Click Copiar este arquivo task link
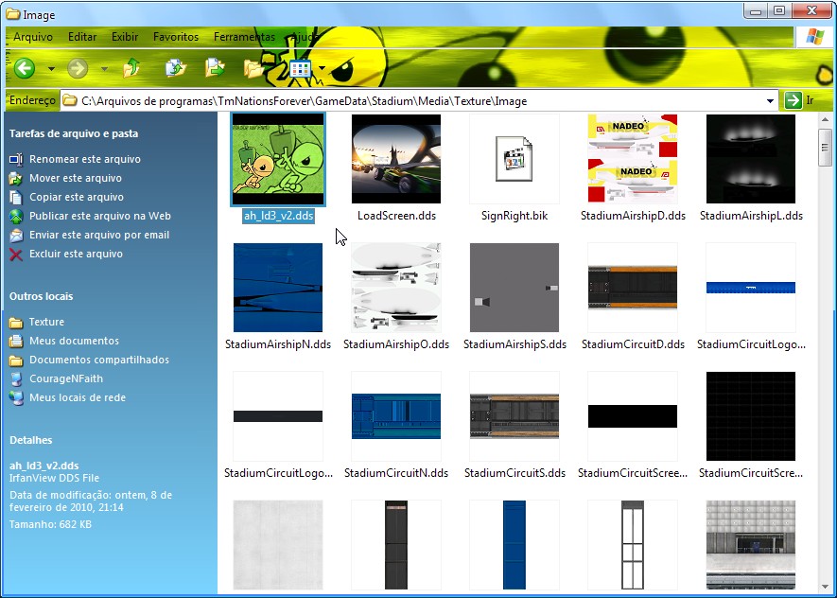The height and width of the screenshot is (598, 837). coord(77,197)
